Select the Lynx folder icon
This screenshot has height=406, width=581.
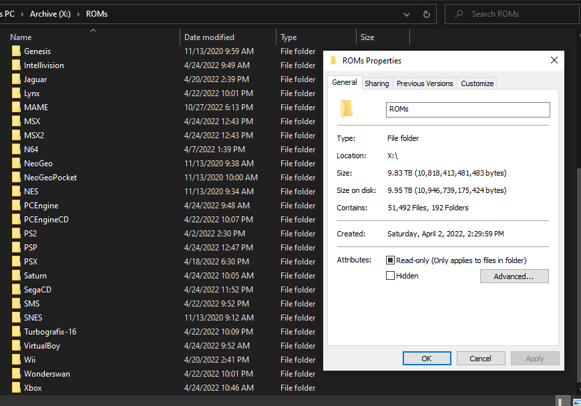pyautogui.click(x=16, y=93)
